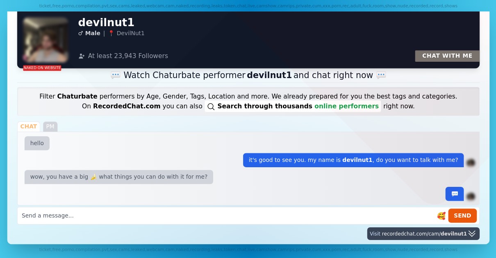Click the 'it's good to see you' message

coord(353,160)
